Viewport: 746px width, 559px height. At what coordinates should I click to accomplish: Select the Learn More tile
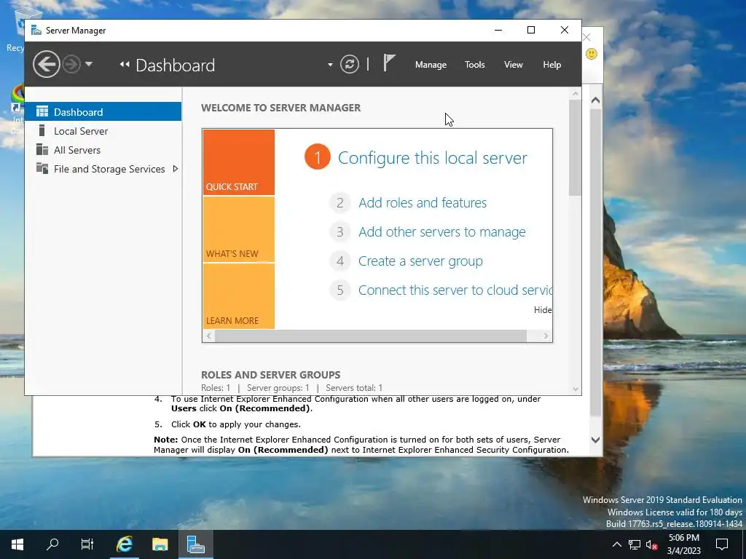point(239,296)
